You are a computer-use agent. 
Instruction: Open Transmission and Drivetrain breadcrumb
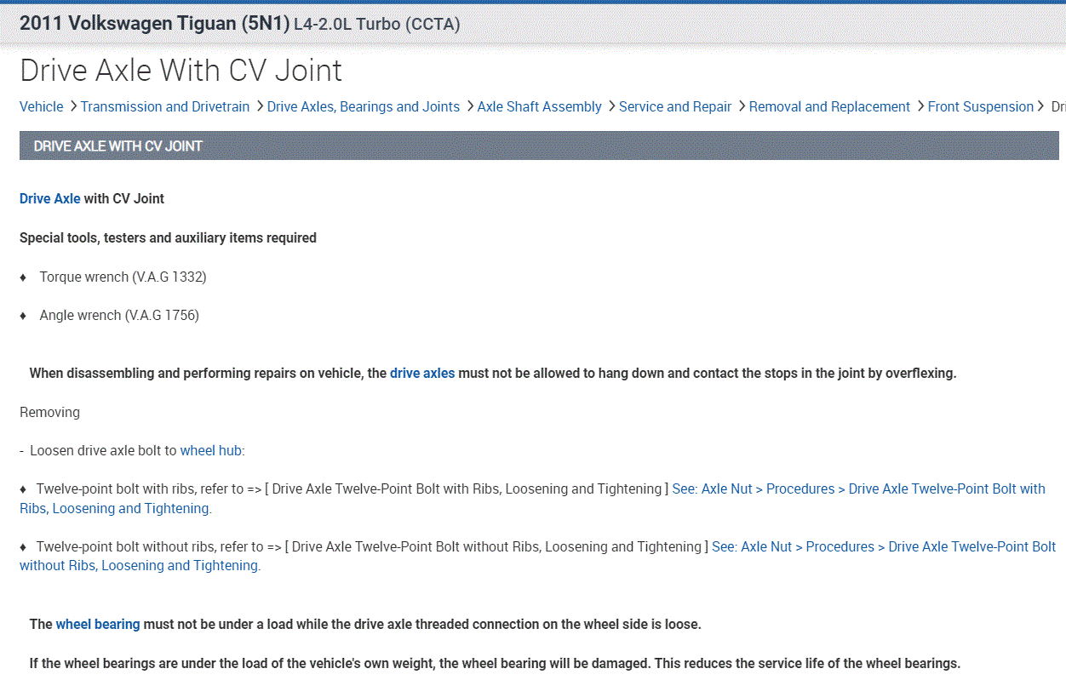coord(165,106)
